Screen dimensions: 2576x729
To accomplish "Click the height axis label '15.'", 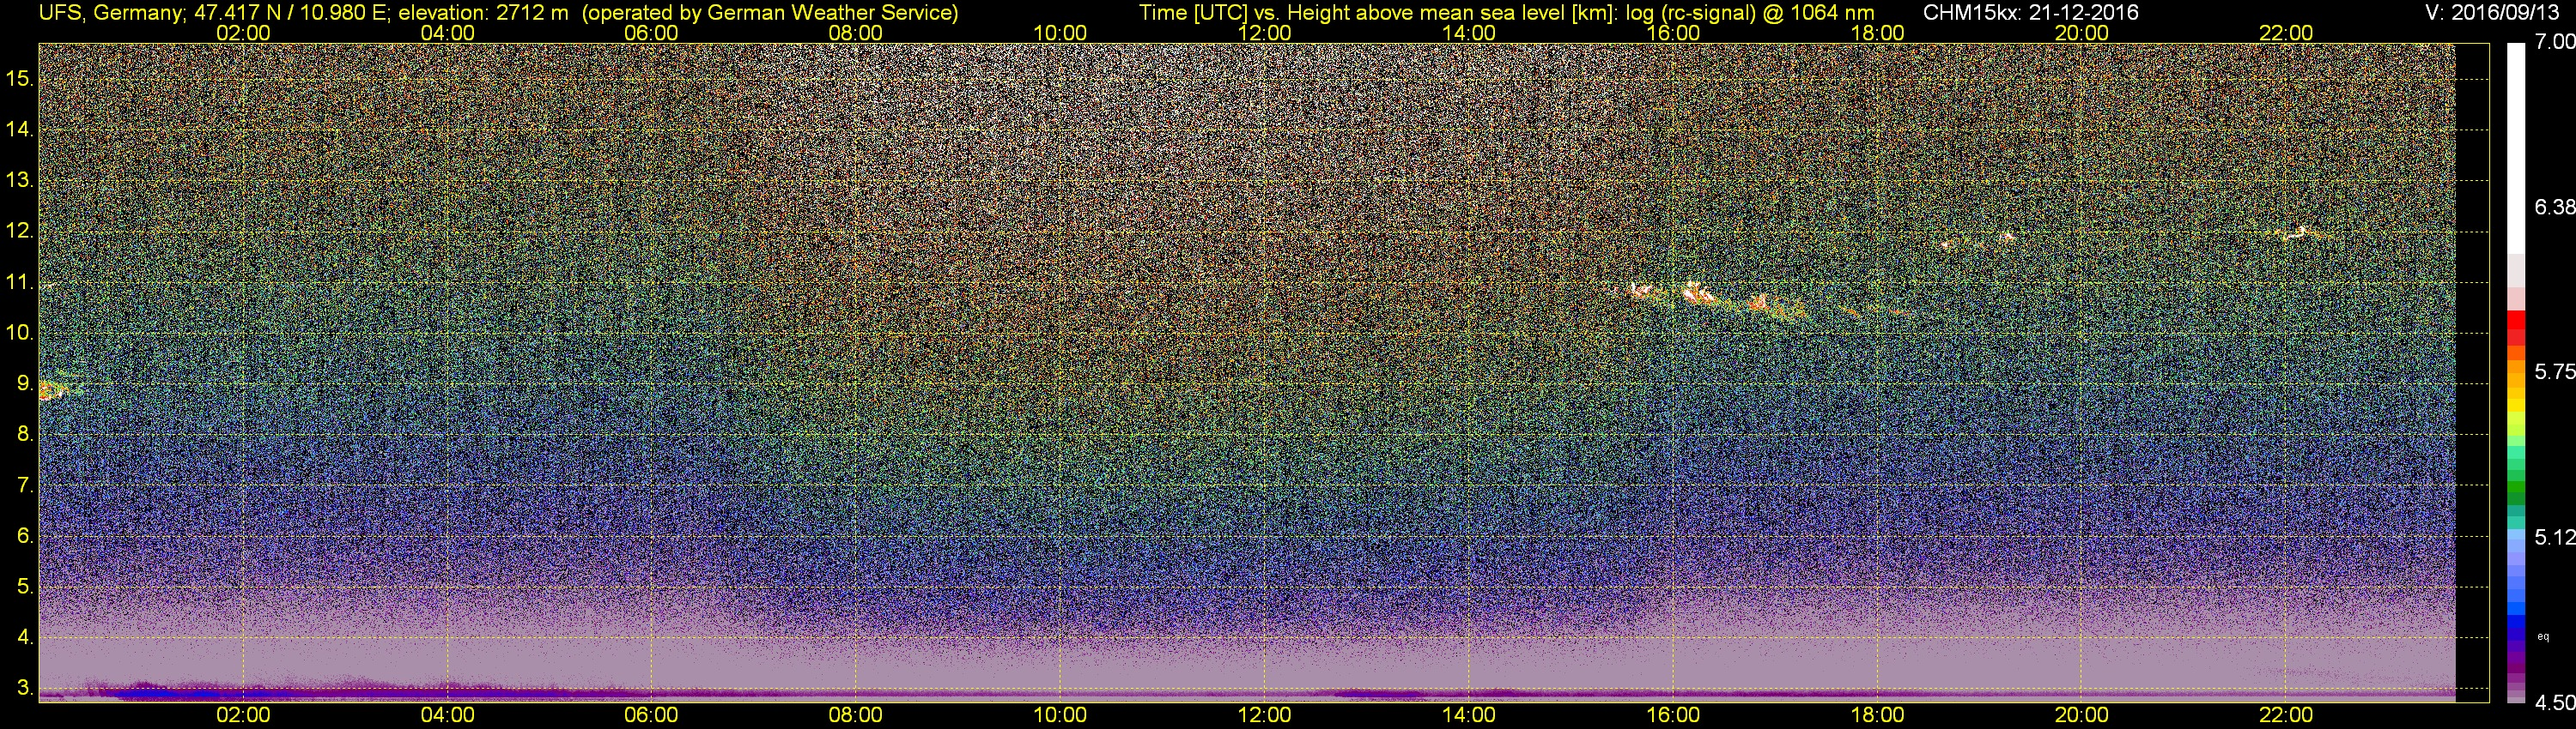I will pyautogui.click(x=20, y=79).
